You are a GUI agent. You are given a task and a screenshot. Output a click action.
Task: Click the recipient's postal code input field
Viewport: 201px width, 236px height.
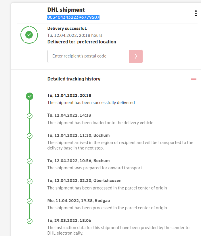88,56
